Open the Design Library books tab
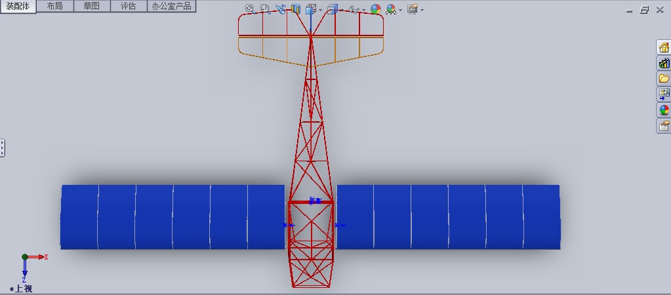This screenshot has width=671, height=295. coord(664,63)
